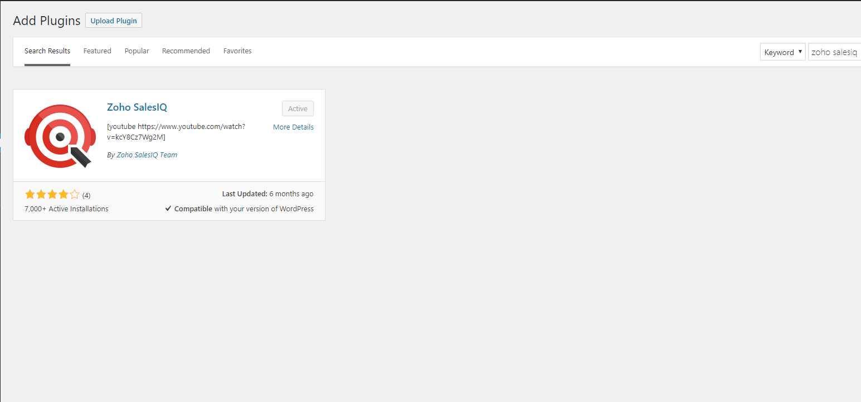Open the Recommended tab
This screenshot has width=861, height=402.
pyautogui.click(x=186, y=51)
